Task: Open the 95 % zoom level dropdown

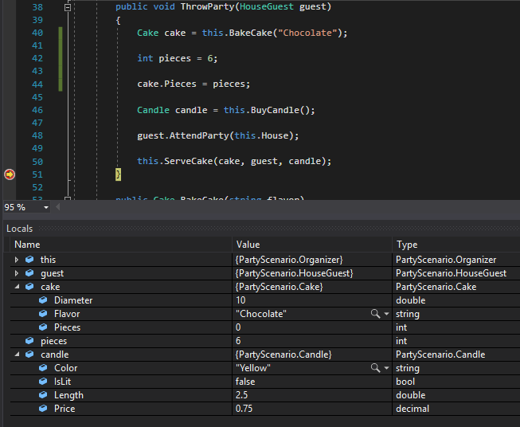Action: 45,207
